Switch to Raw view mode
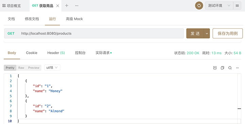Viewport: 245px width, 124px height. (21, 68)
